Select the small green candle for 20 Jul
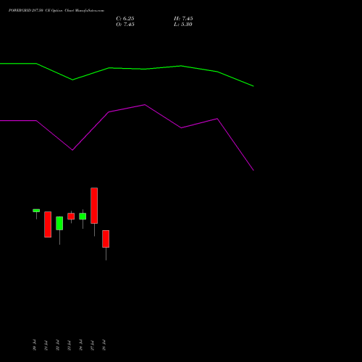 pyautogui.click(x=36, y=211)
